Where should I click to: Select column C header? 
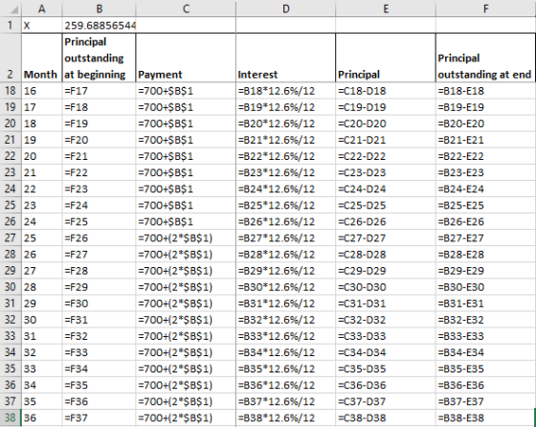click(186, 9)
